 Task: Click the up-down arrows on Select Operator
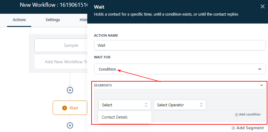pos(201,105)
